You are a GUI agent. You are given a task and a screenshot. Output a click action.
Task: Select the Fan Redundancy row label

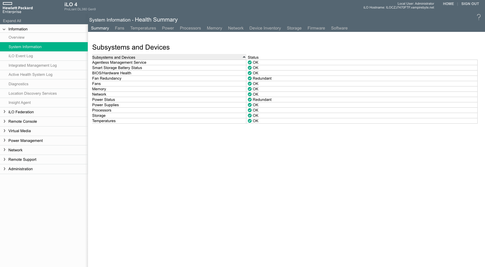tap(107, 78)
